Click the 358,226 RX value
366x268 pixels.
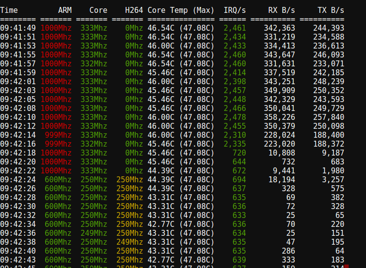pyautogui.click(x=279, y=117)
